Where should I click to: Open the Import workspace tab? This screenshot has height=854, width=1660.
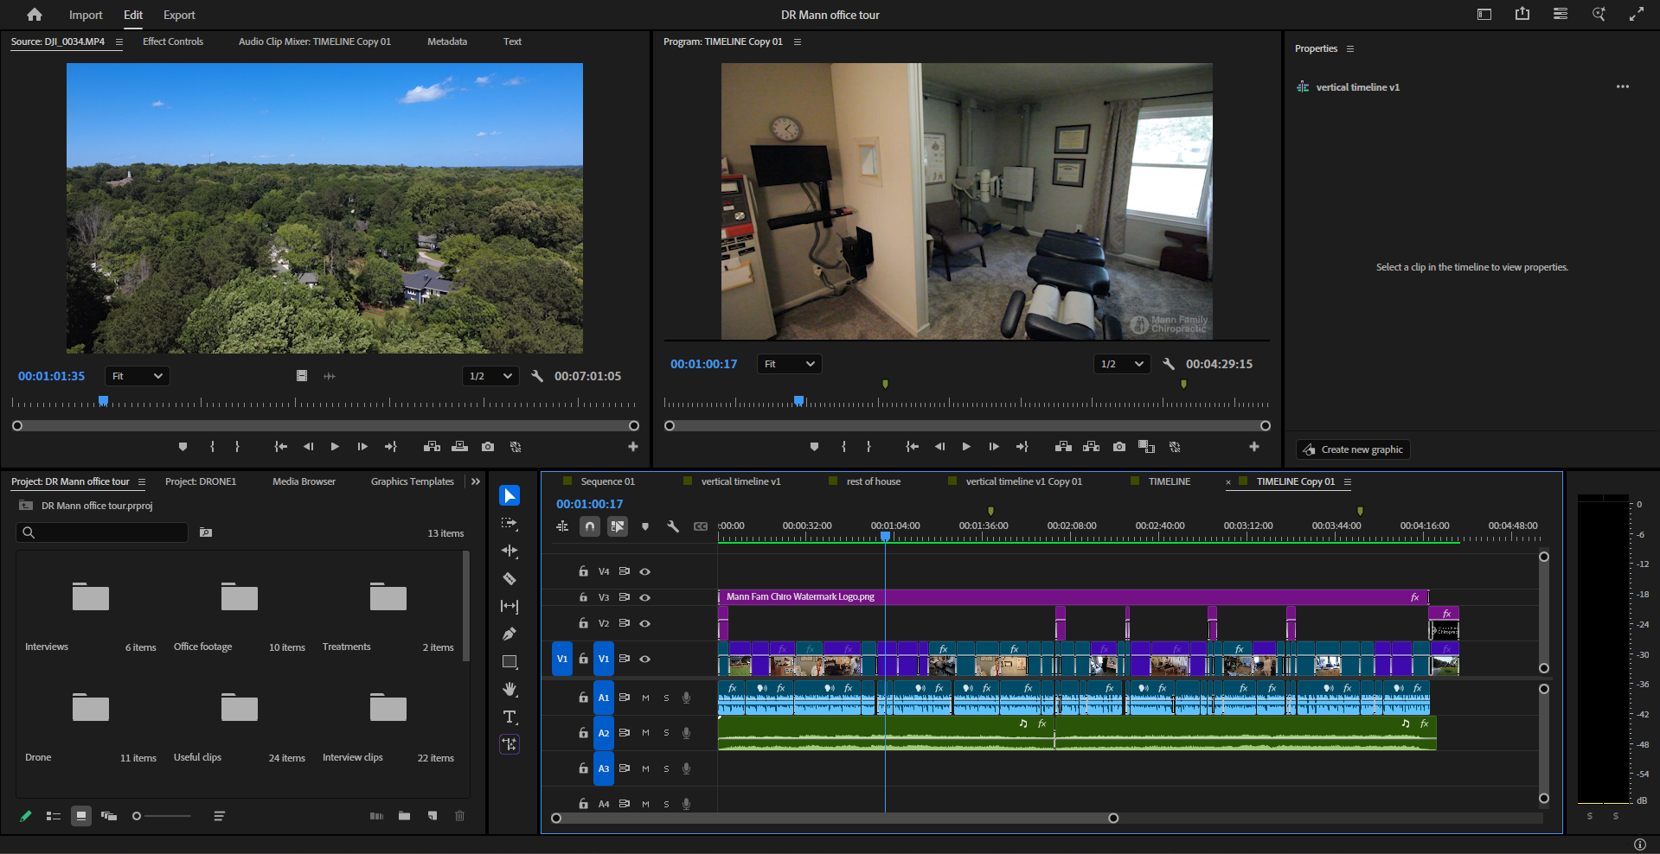[86, 15]
